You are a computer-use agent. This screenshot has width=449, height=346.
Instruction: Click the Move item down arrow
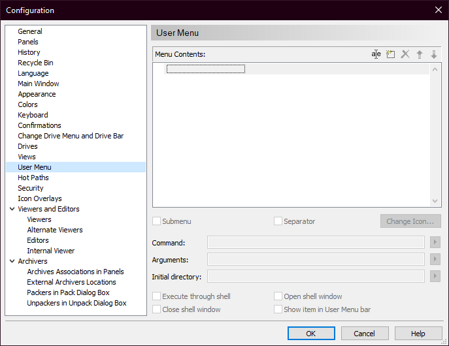[x=433, y=54]
